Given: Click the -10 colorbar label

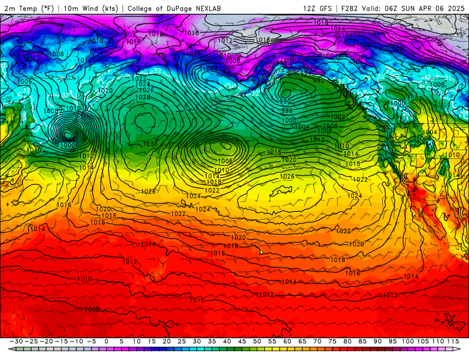Looking at the screenshot, I should pyautogui.click(x=77, y=341).
